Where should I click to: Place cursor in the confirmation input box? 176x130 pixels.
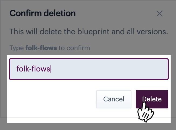108,69
